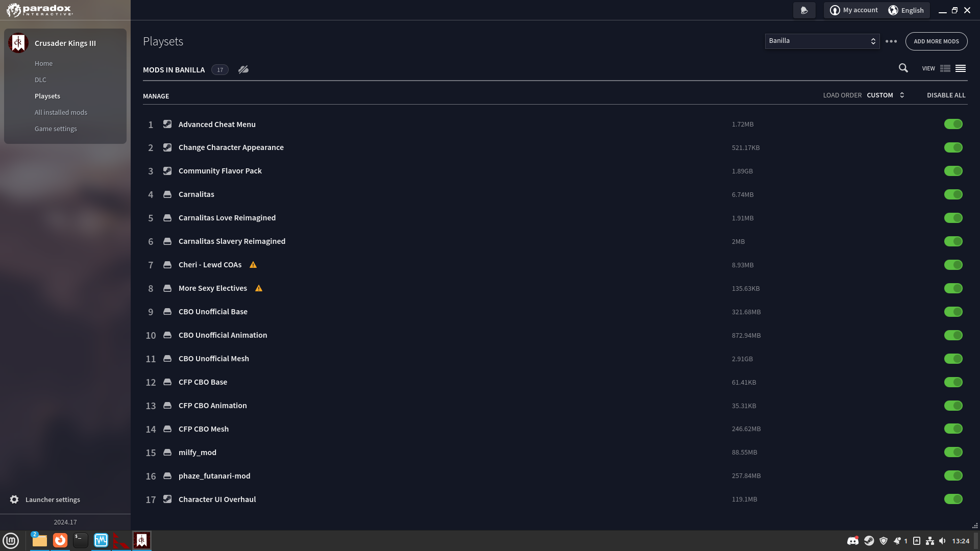This screenshot has height=551, width=980.
Task: Select Playsets in the sidebar
Action: pyautogui.click(x=47, y=96)
